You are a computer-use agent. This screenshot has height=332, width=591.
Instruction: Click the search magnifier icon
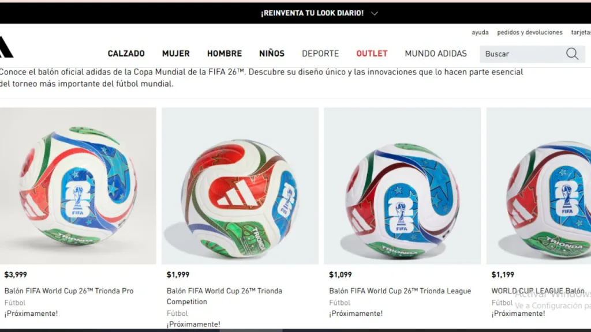point(572,54)
